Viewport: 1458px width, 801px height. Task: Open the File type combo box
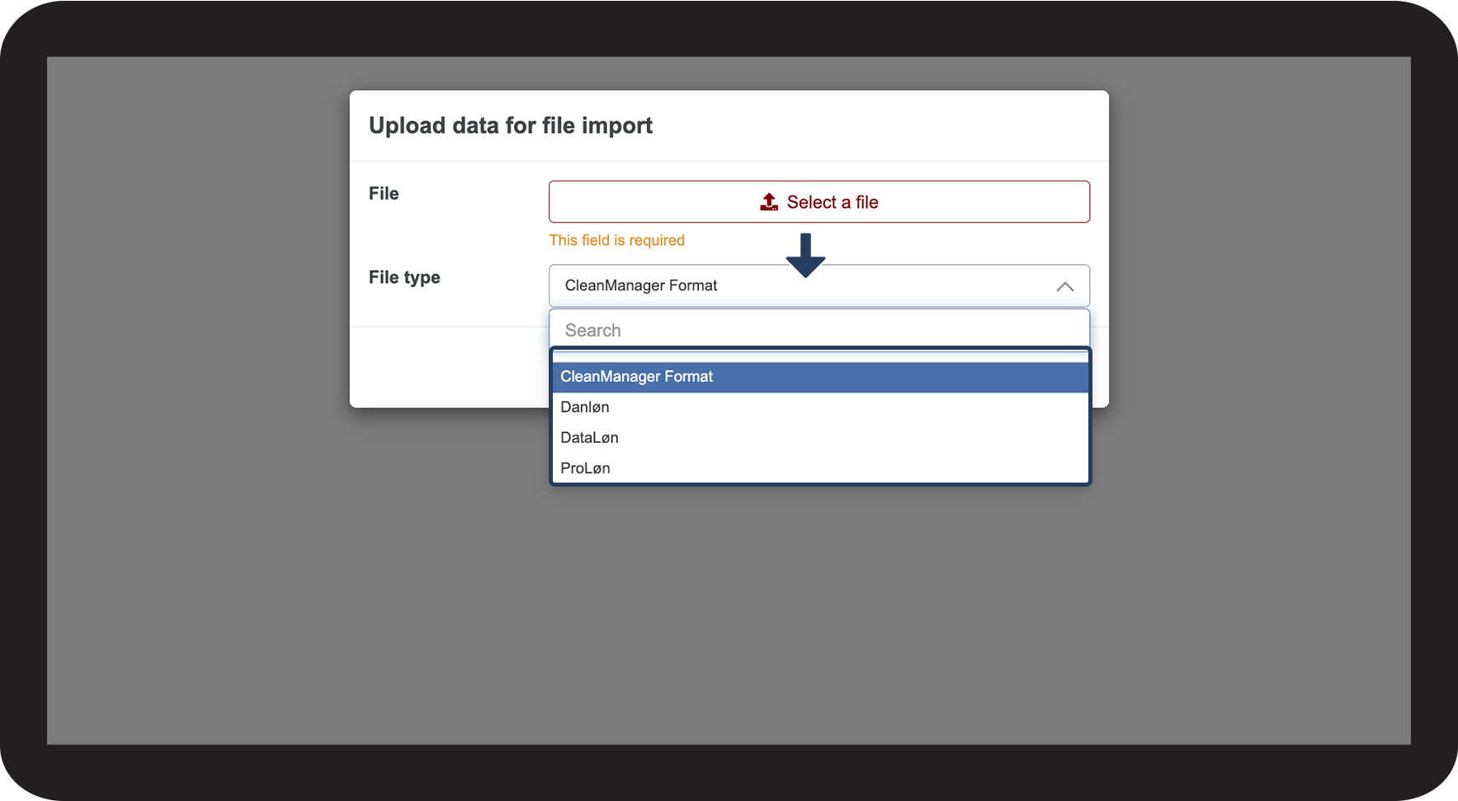[x=819, y=285]
